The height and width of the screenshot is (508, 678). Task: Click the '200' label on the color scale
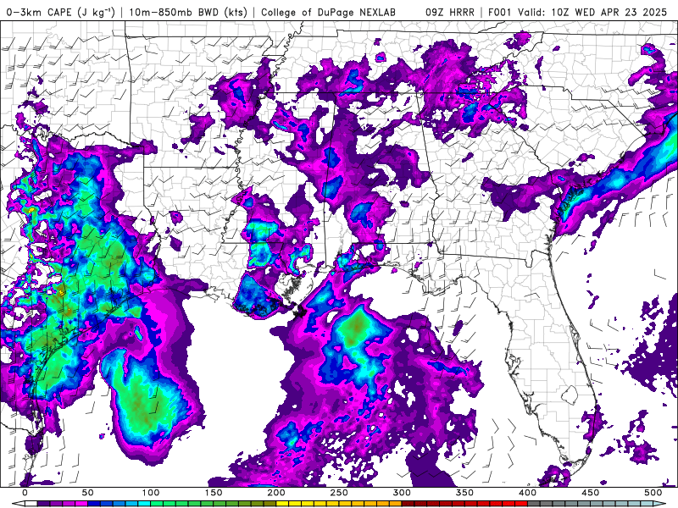[276, 493]
